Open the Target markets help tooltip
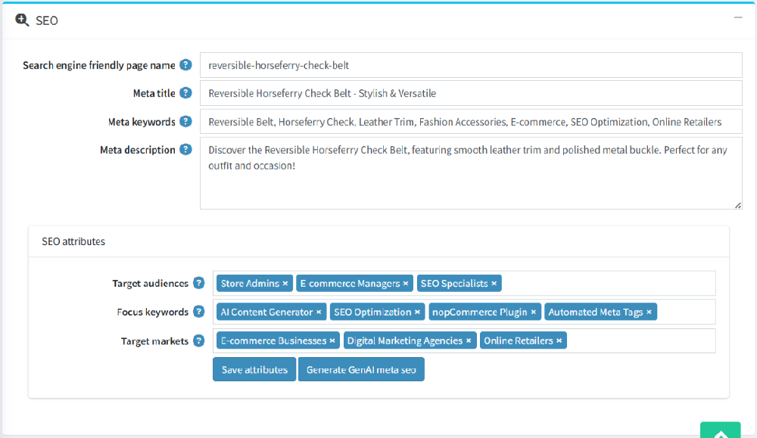This screenshot has width=757, height=438. click(198, 340)
